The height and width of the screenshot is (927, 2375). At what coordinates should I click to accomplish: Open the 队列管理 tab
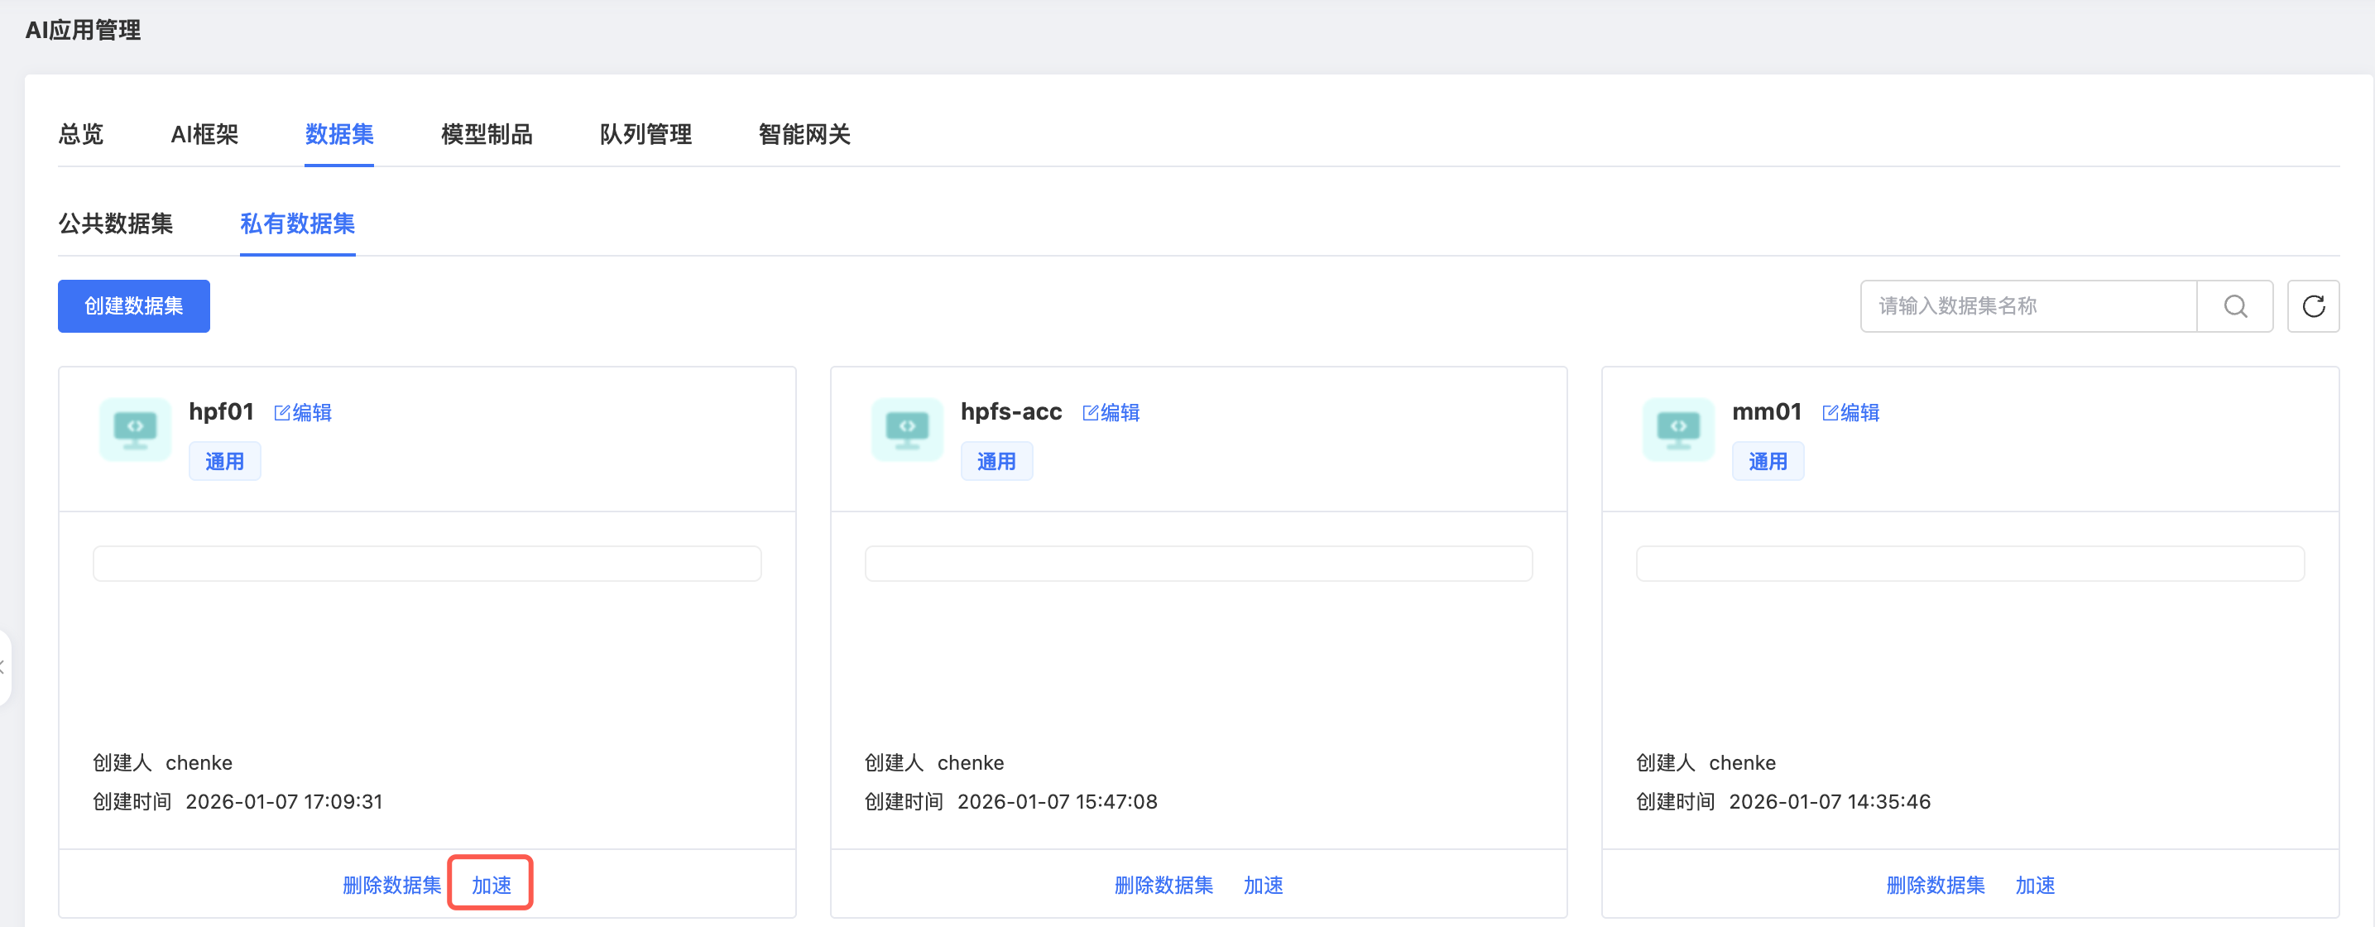(x=645, y=135)
